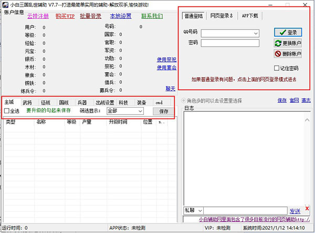Open the 云挂注册 registration link

38,16
